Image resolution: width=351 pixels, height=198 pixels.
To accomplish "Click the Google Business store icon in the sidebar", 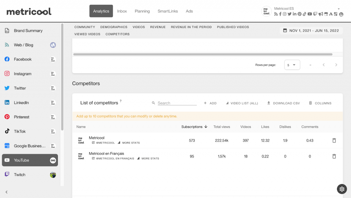I will (x=7, y=146).
